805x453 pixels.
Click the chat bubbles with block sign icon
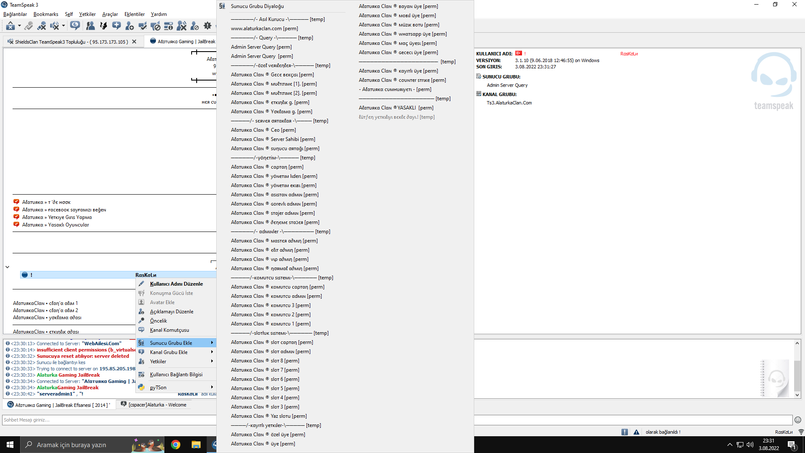click(156, 26)
